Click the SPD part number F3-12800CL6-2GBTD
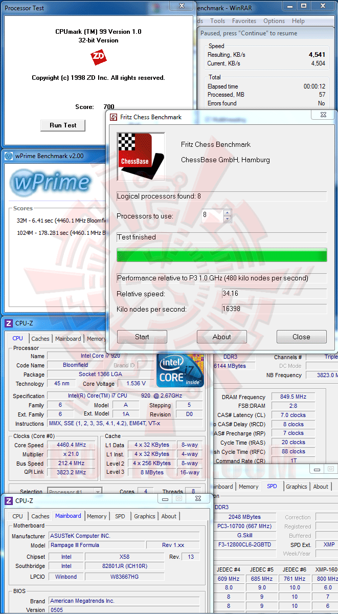This screenshot has height=614, width=338. click(243, 544)
